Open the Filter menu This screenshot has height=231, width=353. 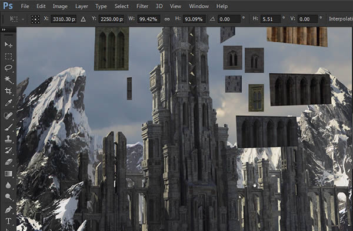(x=142, y=6)
